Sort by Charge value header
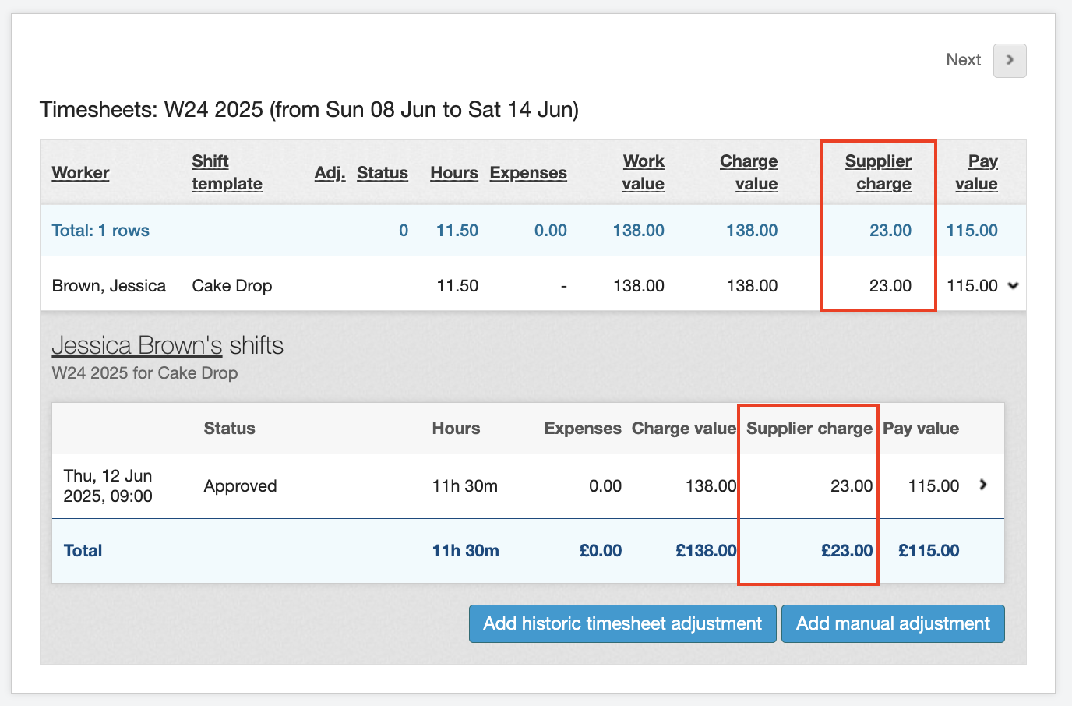The height and width of the screenshot is (706, 1072). [x=749, y=172]
